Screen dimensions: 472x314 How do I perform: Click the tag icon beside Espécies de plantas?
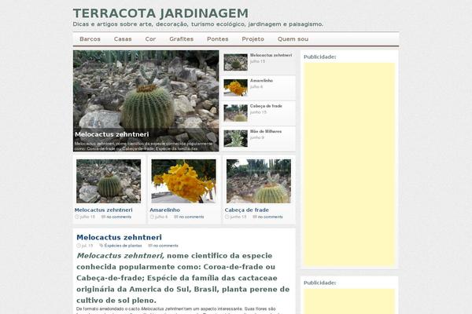click(x=101, y=246)
